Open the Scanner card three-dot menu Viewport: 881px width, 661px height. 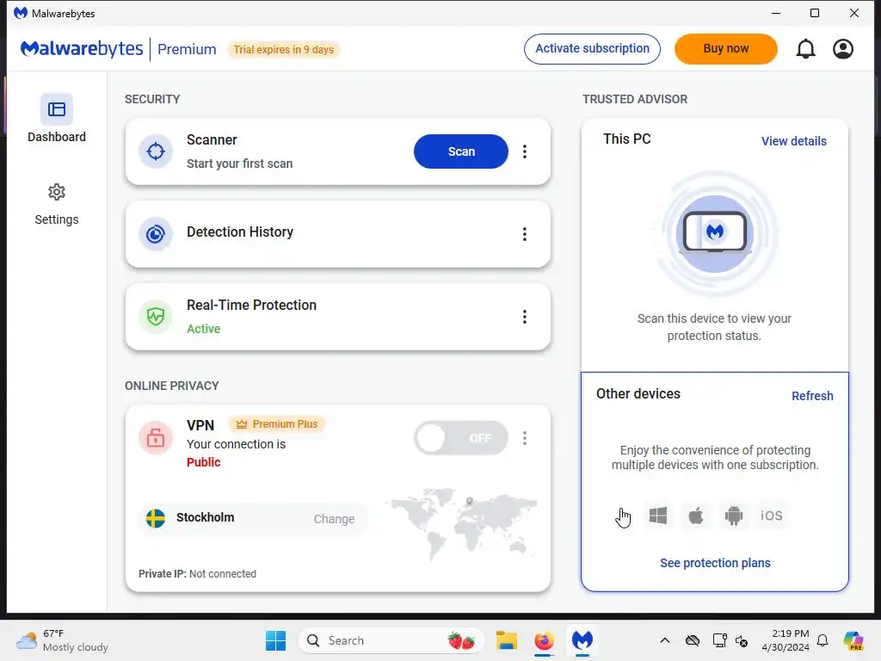(x=524, y=151)
